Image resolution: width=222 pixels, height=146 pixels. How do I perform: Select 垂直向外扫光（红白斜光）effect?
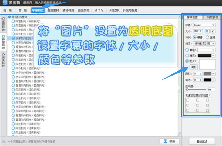coord(29,115)
